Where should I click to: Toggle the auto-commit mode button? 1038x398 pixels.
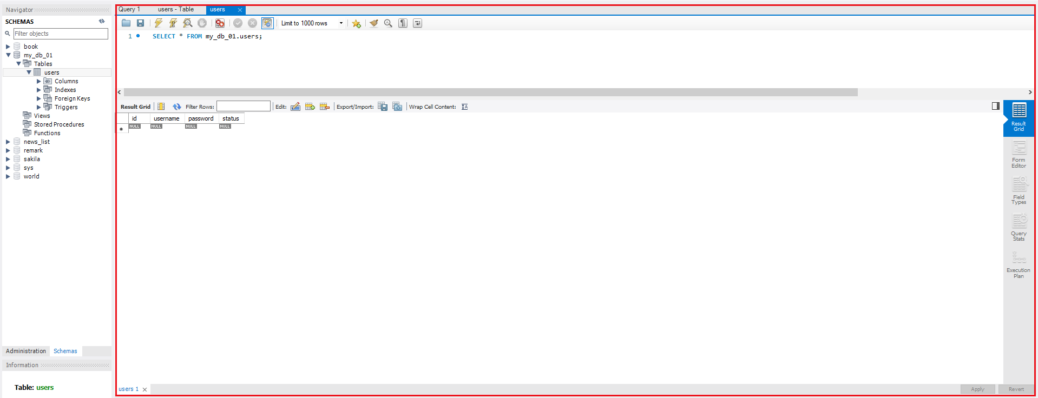click(267, 23)
